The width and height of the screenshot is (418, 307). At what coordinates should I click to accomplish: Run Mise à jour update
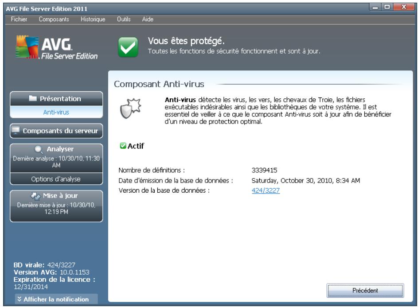tap(56, 206)
